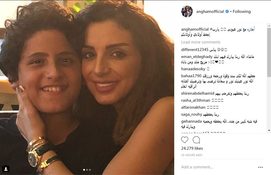Open the anghamofficial username in header
The image size is (271, 175).
pos(210,11)
